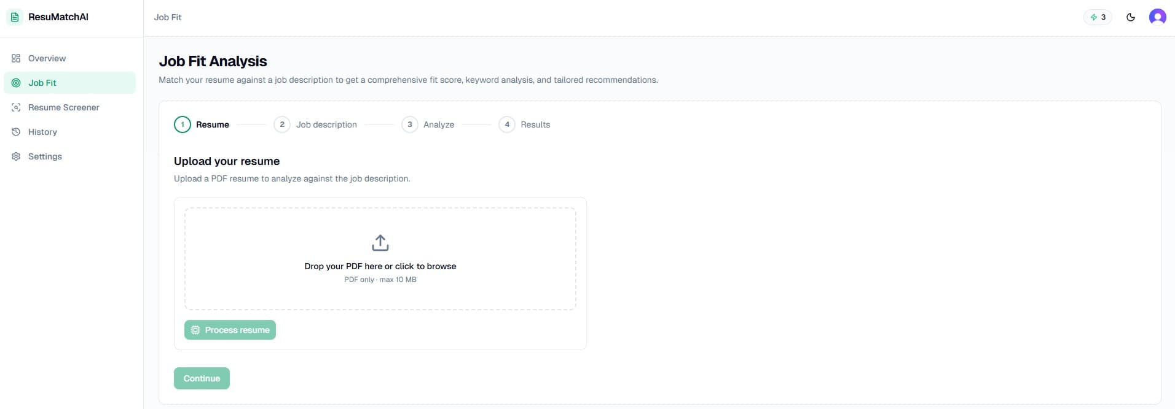This screenshot has width=1175, height=409.
Task: Select step 2 Job description
Action: click(x=315, y=124)
